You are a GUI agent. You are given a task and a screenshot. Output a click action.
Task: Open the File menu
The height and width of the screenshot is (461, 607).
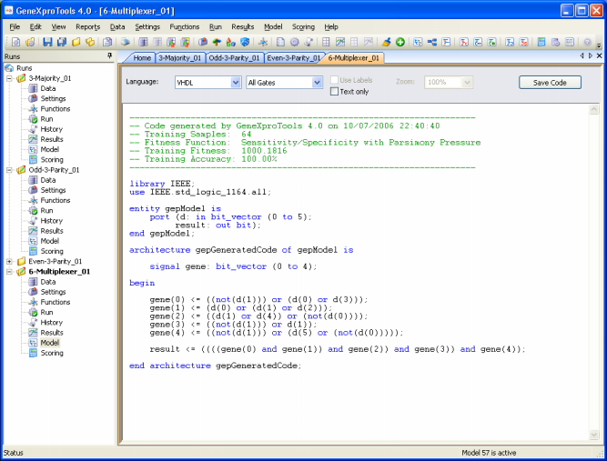pyautogui.click(x=15, y=26)
